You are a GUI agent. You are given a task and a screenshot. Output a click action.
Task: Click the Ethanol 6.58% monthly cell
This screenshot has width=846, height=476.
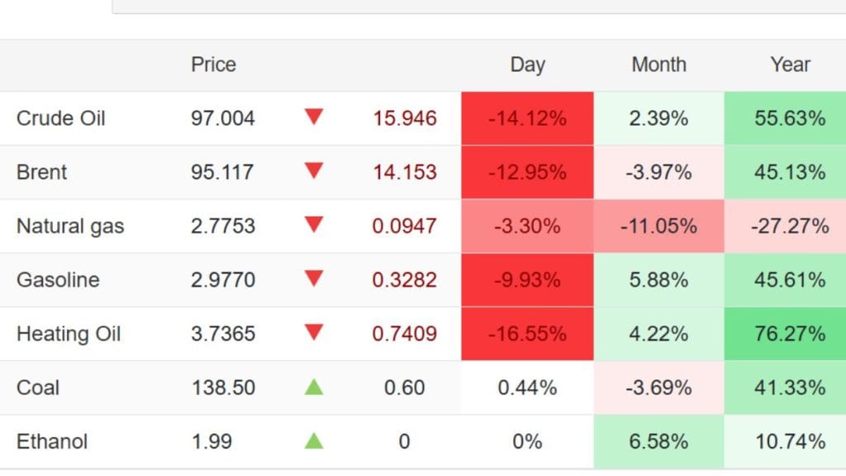coord(658,441)
